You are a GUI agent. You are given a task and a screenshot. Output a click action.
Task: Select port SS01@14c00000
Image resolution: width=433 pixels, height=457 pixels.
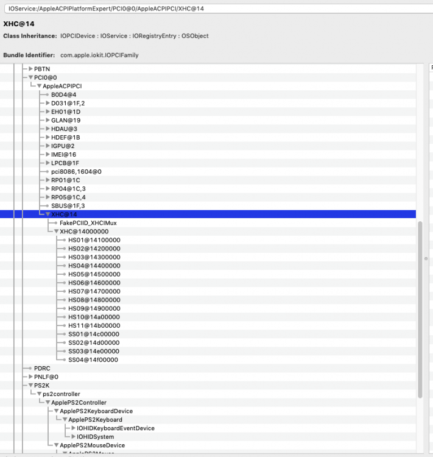pyautogui.click(x=94, y=334)
